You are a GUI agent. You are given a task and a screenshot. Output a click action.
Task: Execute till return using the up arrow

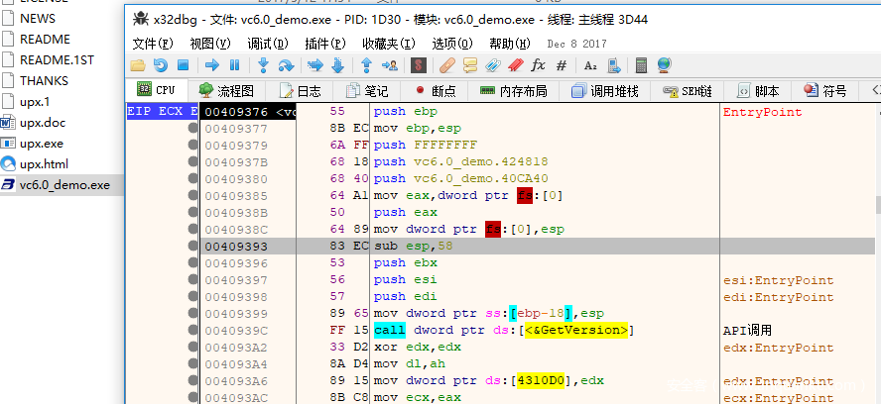366,65
